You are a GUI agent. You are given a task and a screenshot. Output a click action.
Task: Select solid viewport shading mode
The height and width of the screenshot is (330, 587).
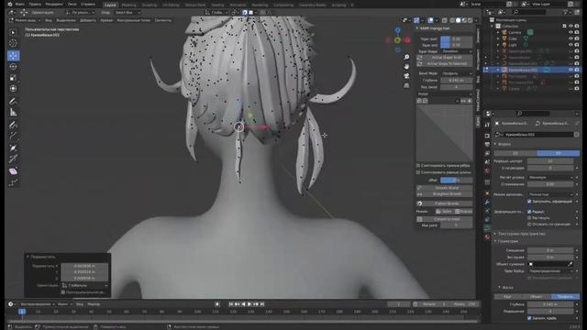coord(459,20)
